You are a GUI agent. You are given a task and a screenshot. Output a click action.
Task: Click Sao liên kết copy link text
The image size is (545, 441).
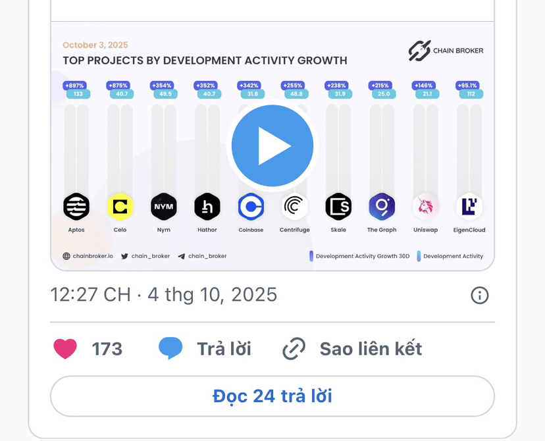pos(371,349)
